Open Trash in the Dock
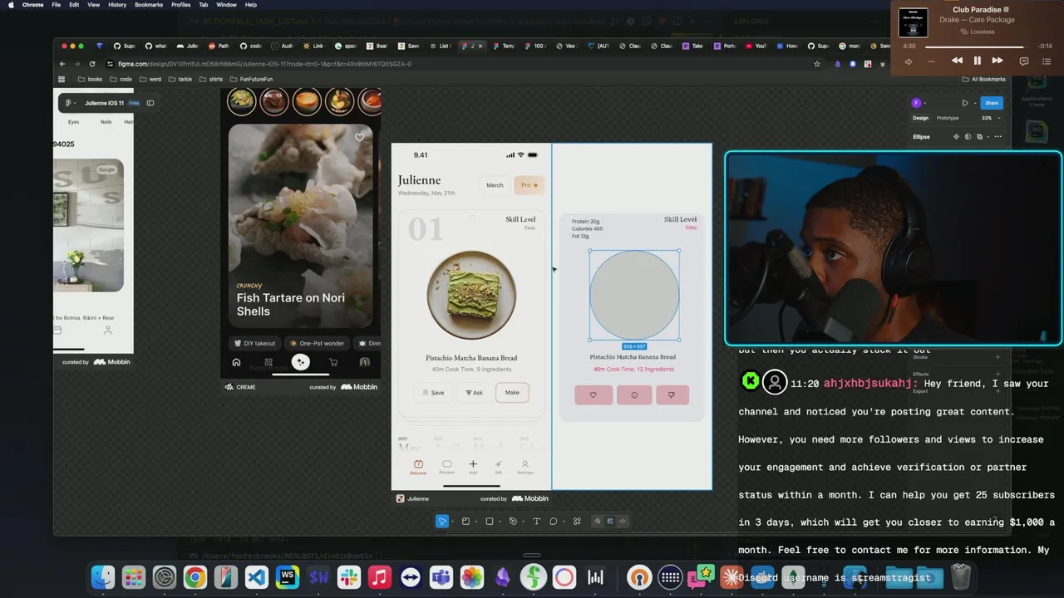The width and height of the screenshot is (1064, 598). pos(961,577)
